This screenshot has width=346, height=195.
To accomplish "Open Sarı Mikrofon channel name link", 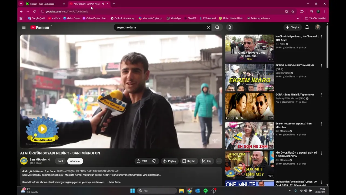I will [x=38, y=160].
